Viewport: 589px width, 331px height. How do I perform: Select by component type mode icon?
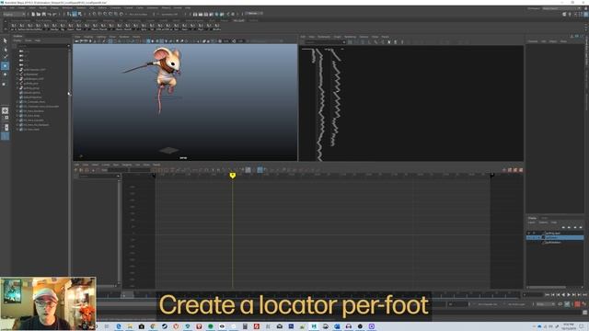(80, 15)
